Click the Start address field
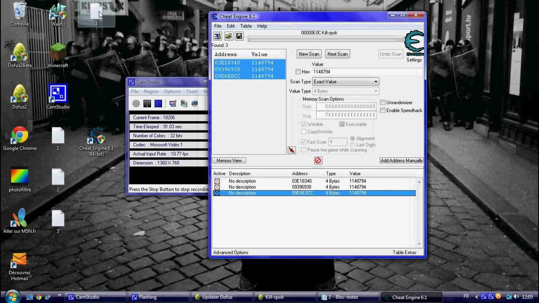Screen dimensions: 539x303 point(346,106)
